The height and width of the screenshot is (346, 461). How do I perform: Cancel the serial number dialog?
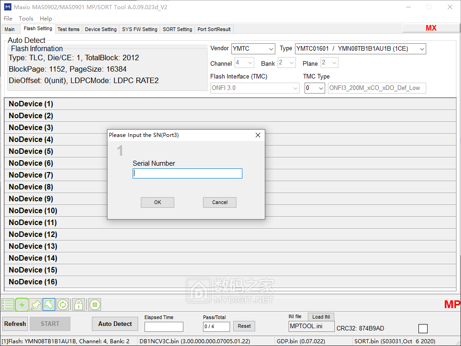coord(220,202)
